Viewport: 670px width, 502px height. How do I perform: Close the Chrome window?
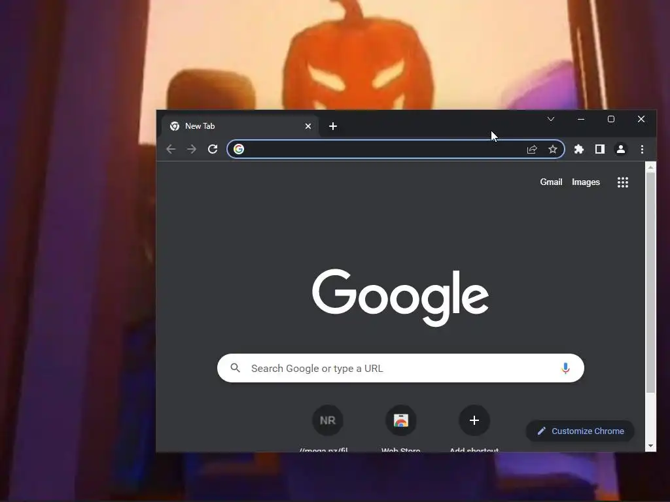click(x=641, y=119)
